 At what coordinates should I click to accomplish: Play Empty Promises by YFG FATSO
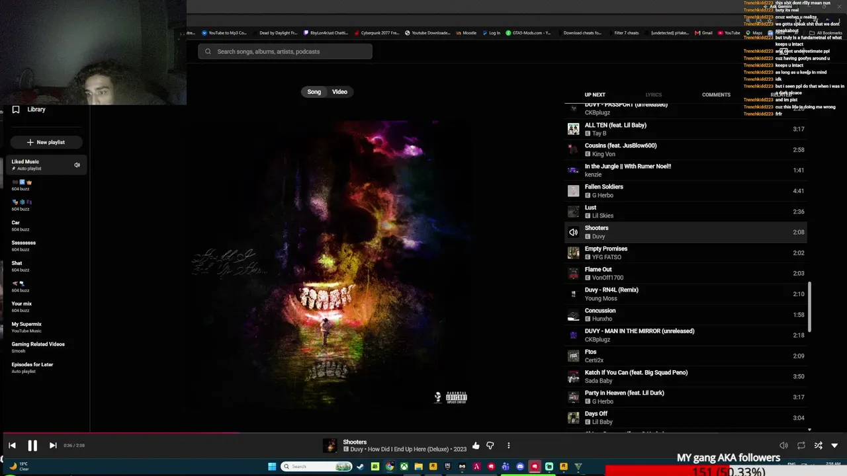pos(686,253)
